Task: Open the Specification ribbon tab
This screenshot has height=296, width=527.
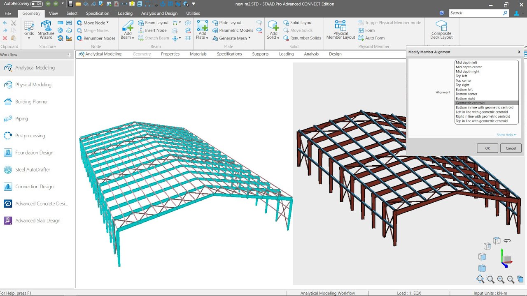Action: [x=98, y=13]
